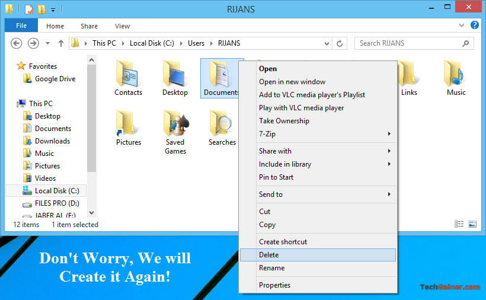Image resolution: width=486 pixels, height=300 pixels.
Task: Expand the Share with submenu
Action: (x=389, y=151)
